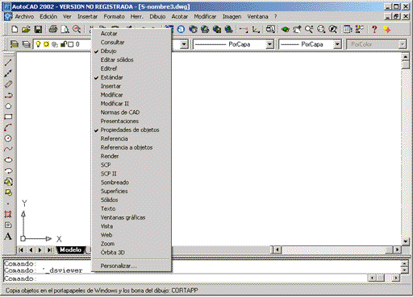Expand the linetype PorCapa dropdown

point(269,44)
